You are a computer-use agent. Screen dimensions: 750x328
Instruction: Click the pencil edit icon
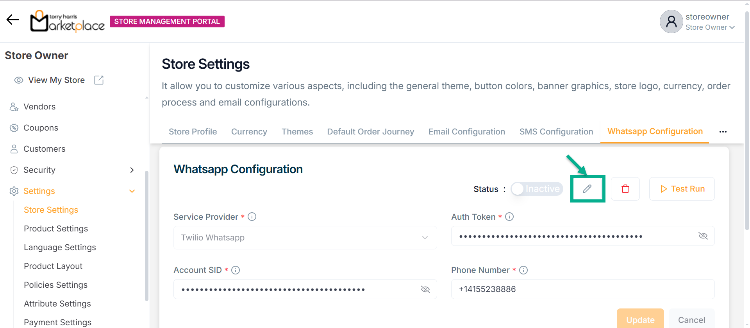click(587, 189)
